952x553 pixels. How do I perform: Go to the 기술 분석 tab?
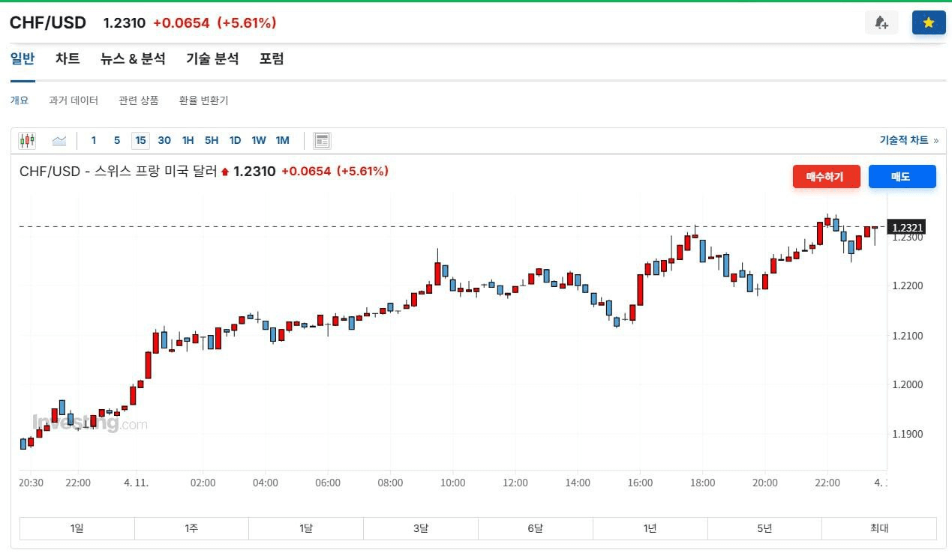point(212,58)
